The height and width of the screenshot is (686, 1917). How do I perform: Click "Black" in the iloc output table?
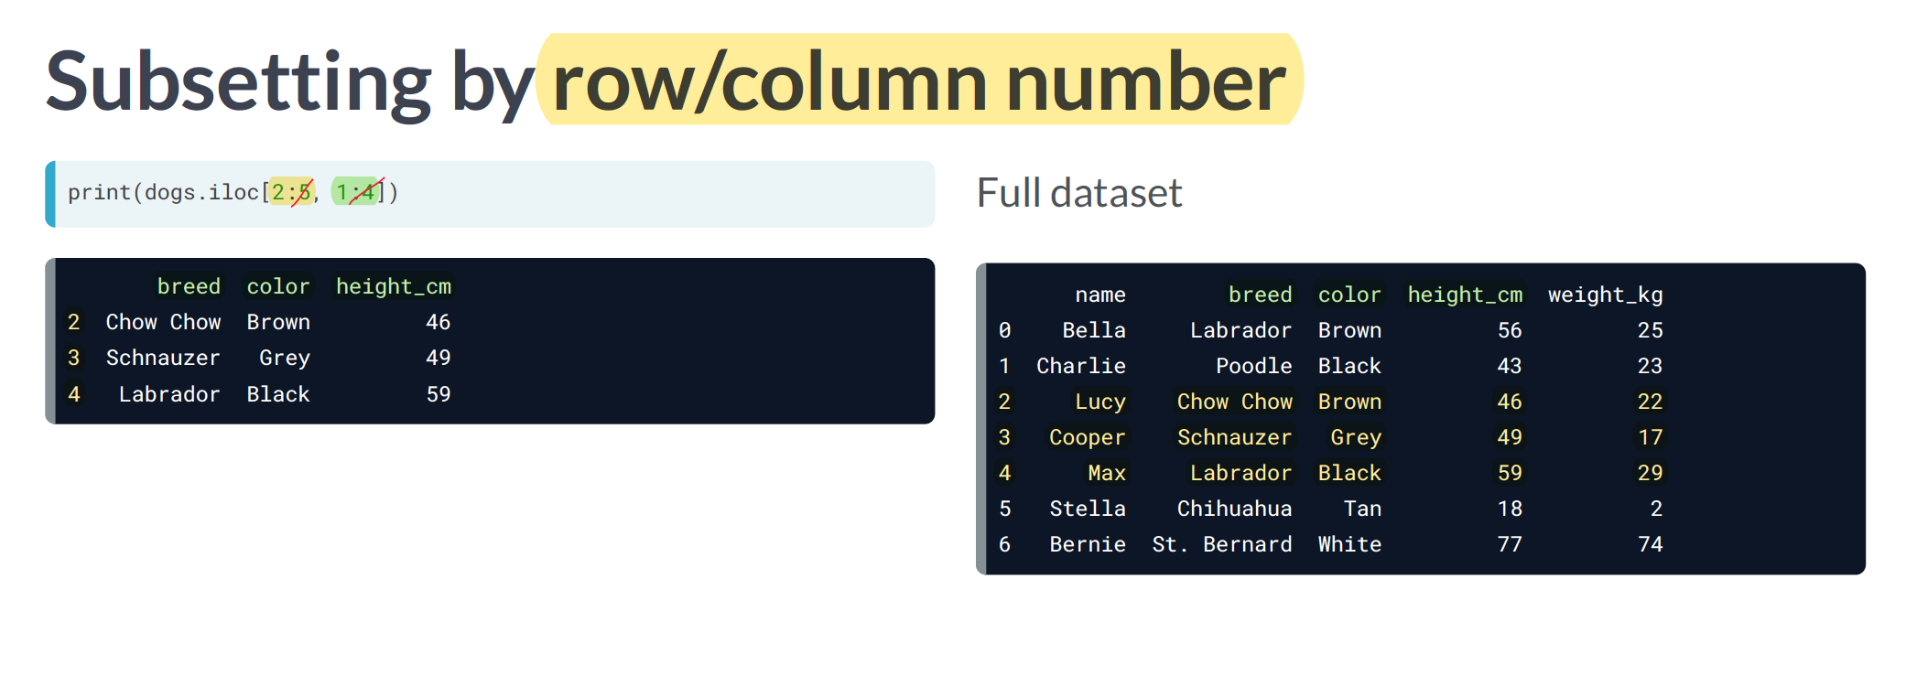[278, 394]
